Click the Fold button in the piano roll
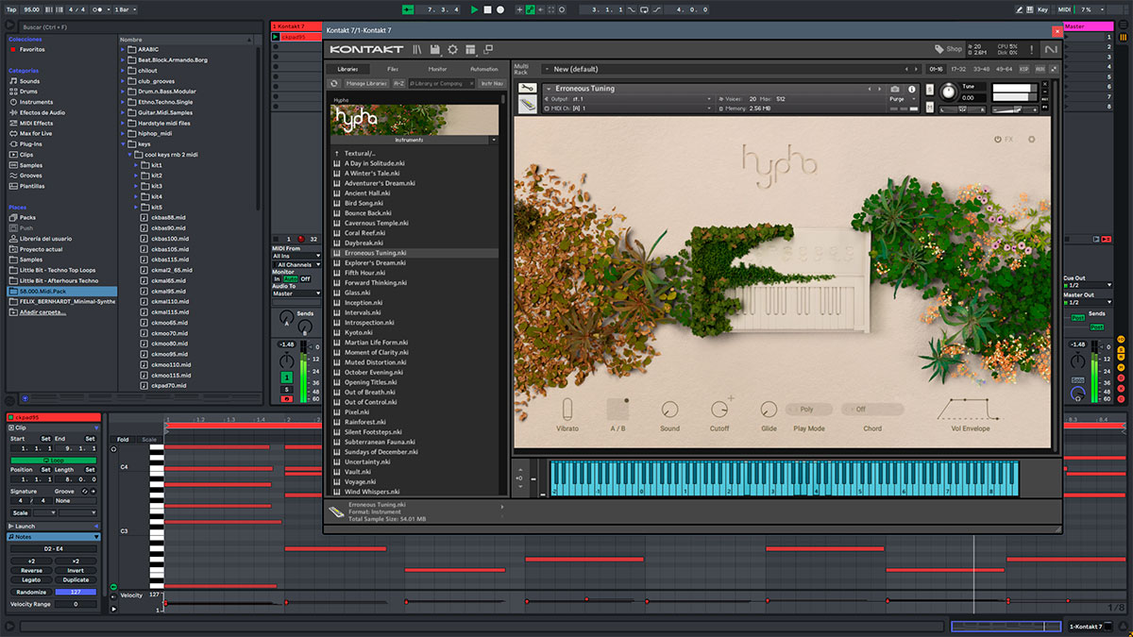Screen dimensions: 1133x637 [x=123, y=439]
